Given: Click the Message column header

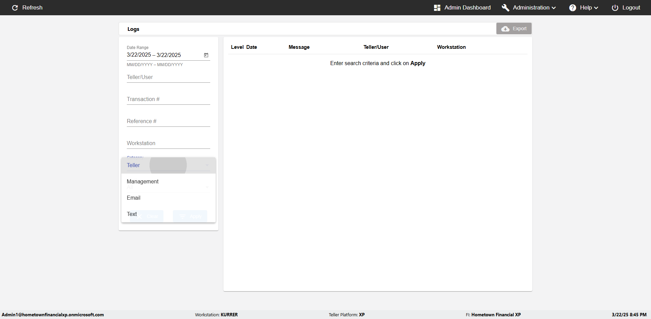Looking at the screenshot, I should tap(299, 47).
